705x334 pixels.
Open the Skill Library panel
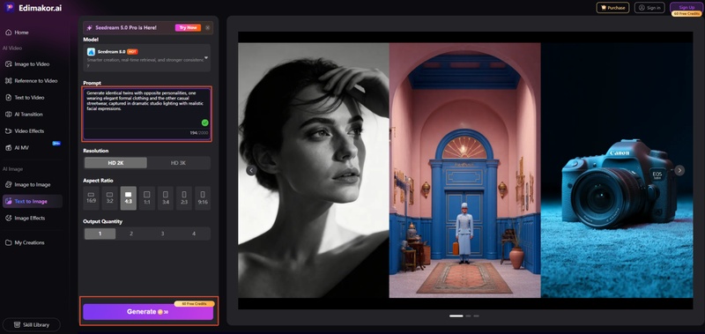[32, 324]
